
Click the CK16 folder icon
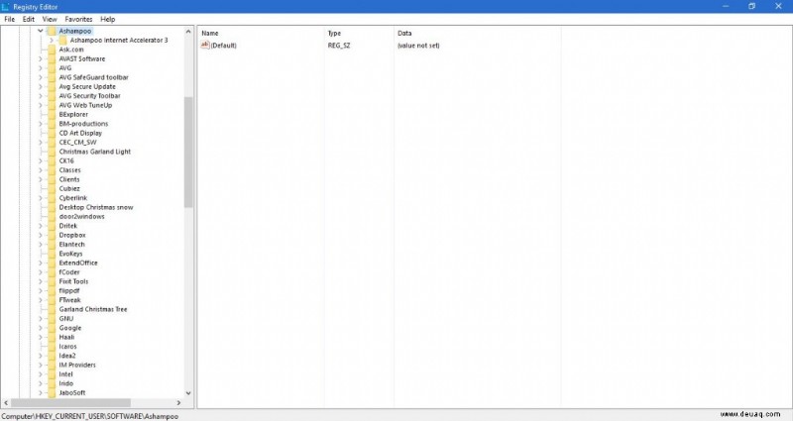point(52,160)
